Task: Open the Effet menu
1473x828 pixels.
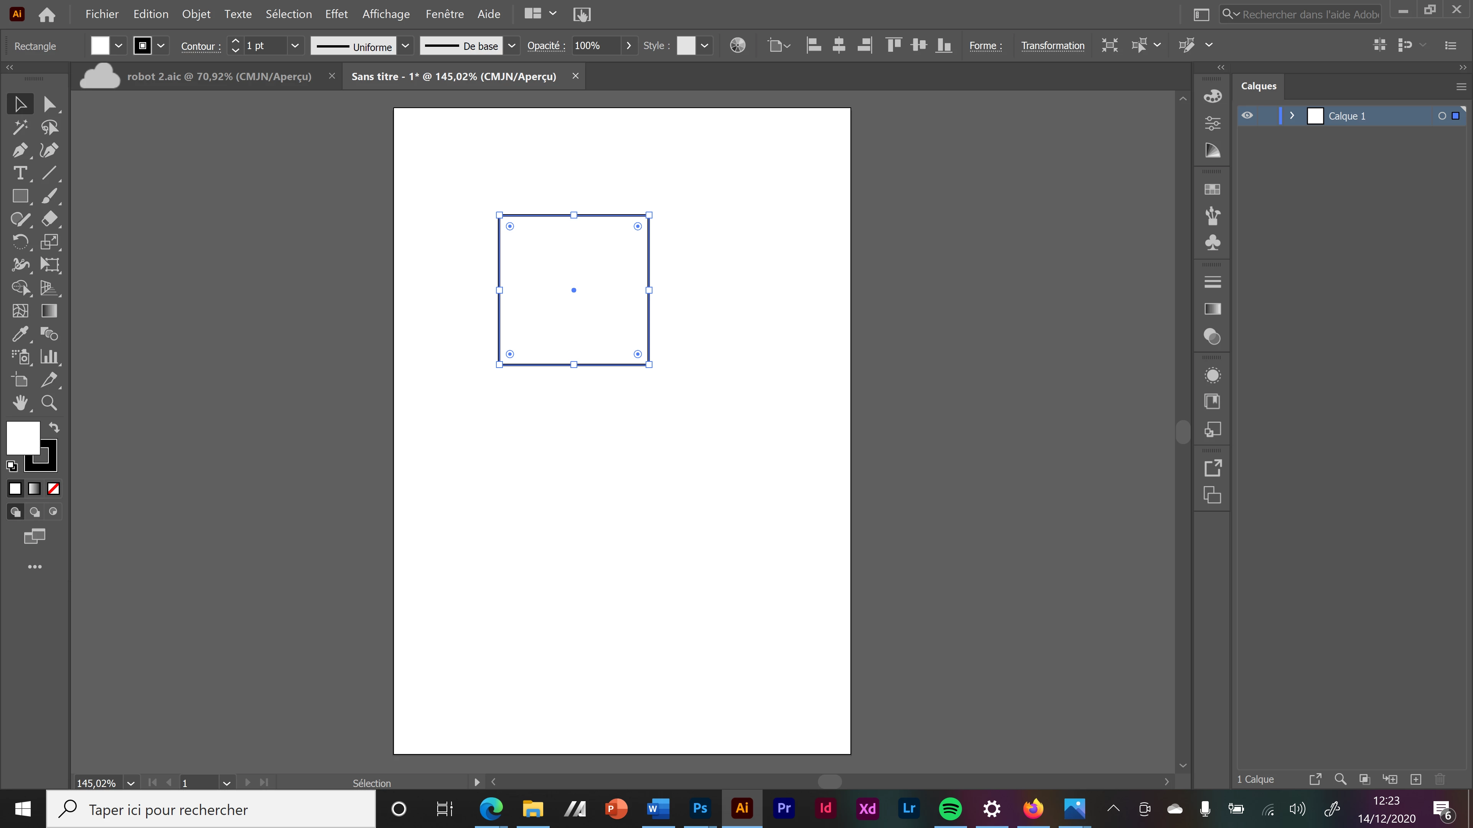Action: click(x=336, y=14)
